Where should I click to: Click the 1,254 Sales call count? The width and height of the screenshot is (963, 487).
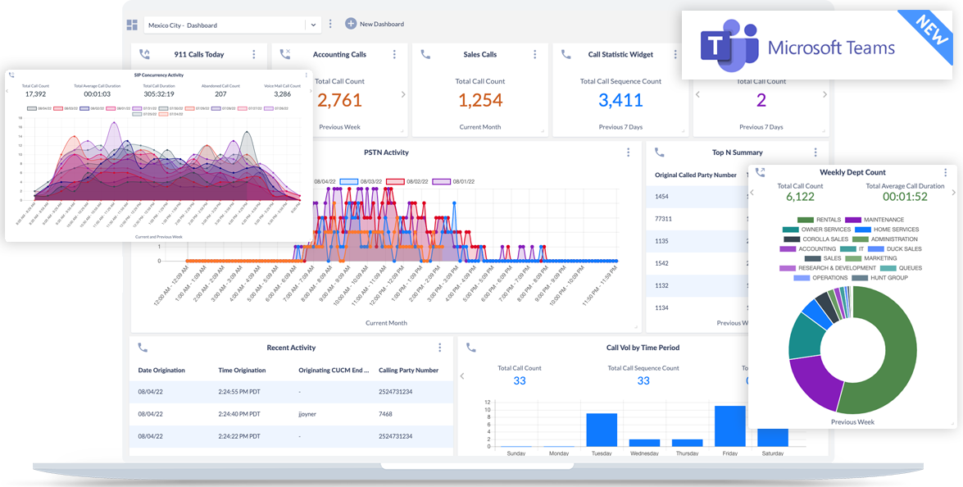tap(480, 100)
